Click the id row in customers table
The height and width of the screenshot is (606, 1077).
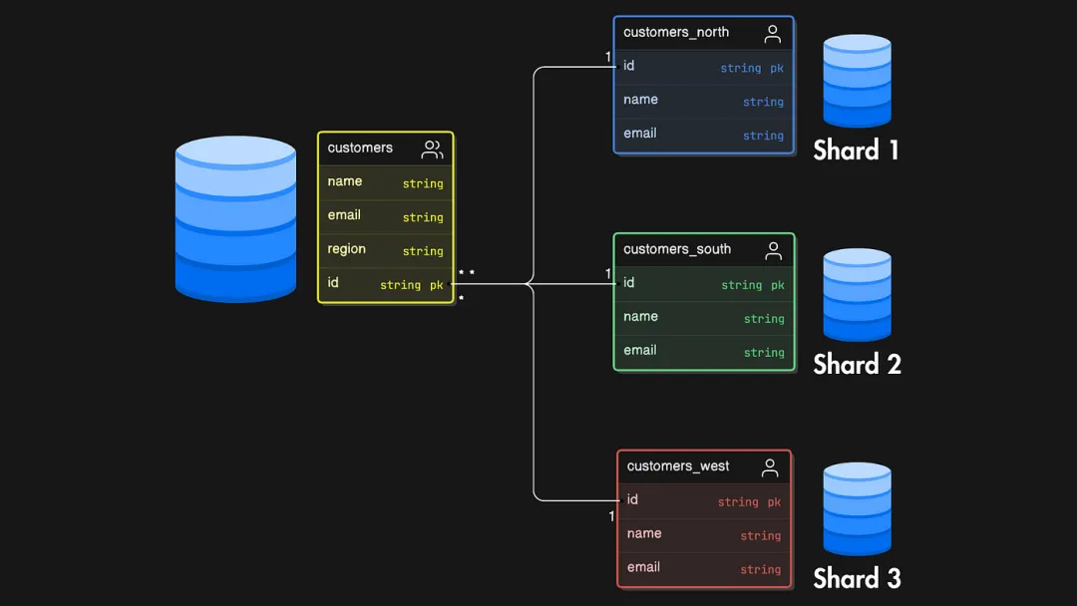click(385, 284)
